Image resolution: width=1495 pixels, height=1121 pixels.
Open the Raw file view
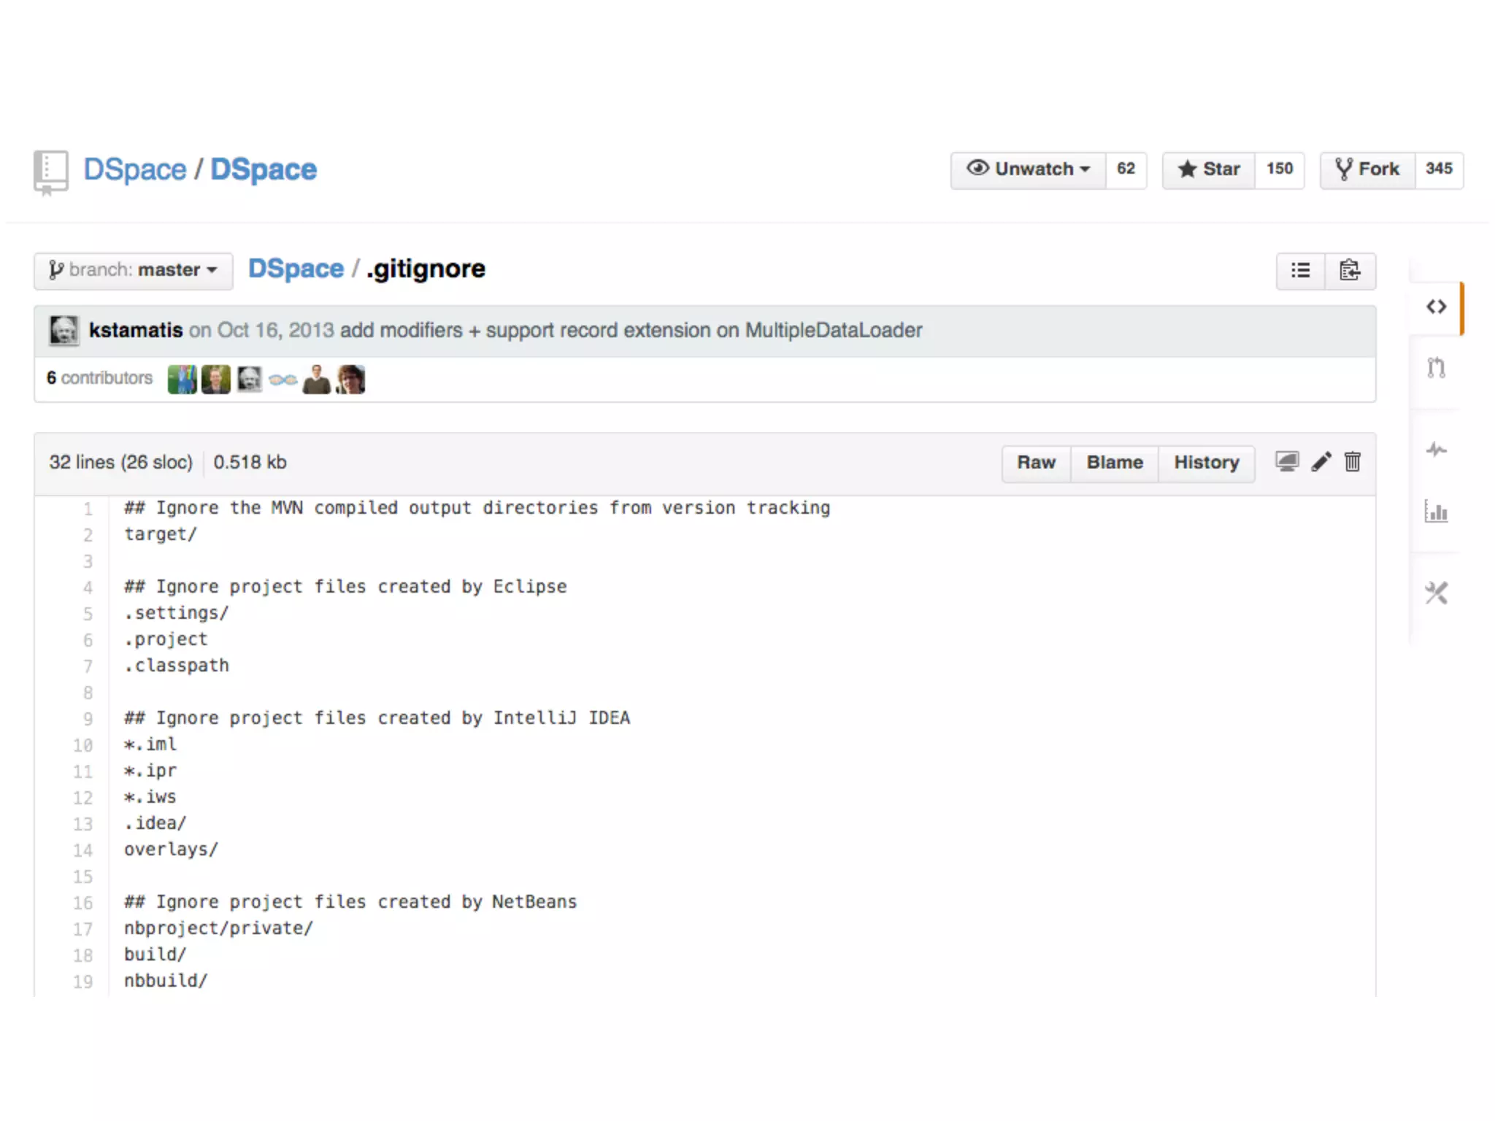pos(1036,463)
